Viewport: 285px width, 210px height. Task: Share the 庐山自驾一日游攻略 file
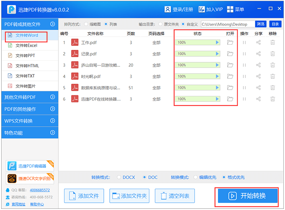pos(258,65)
